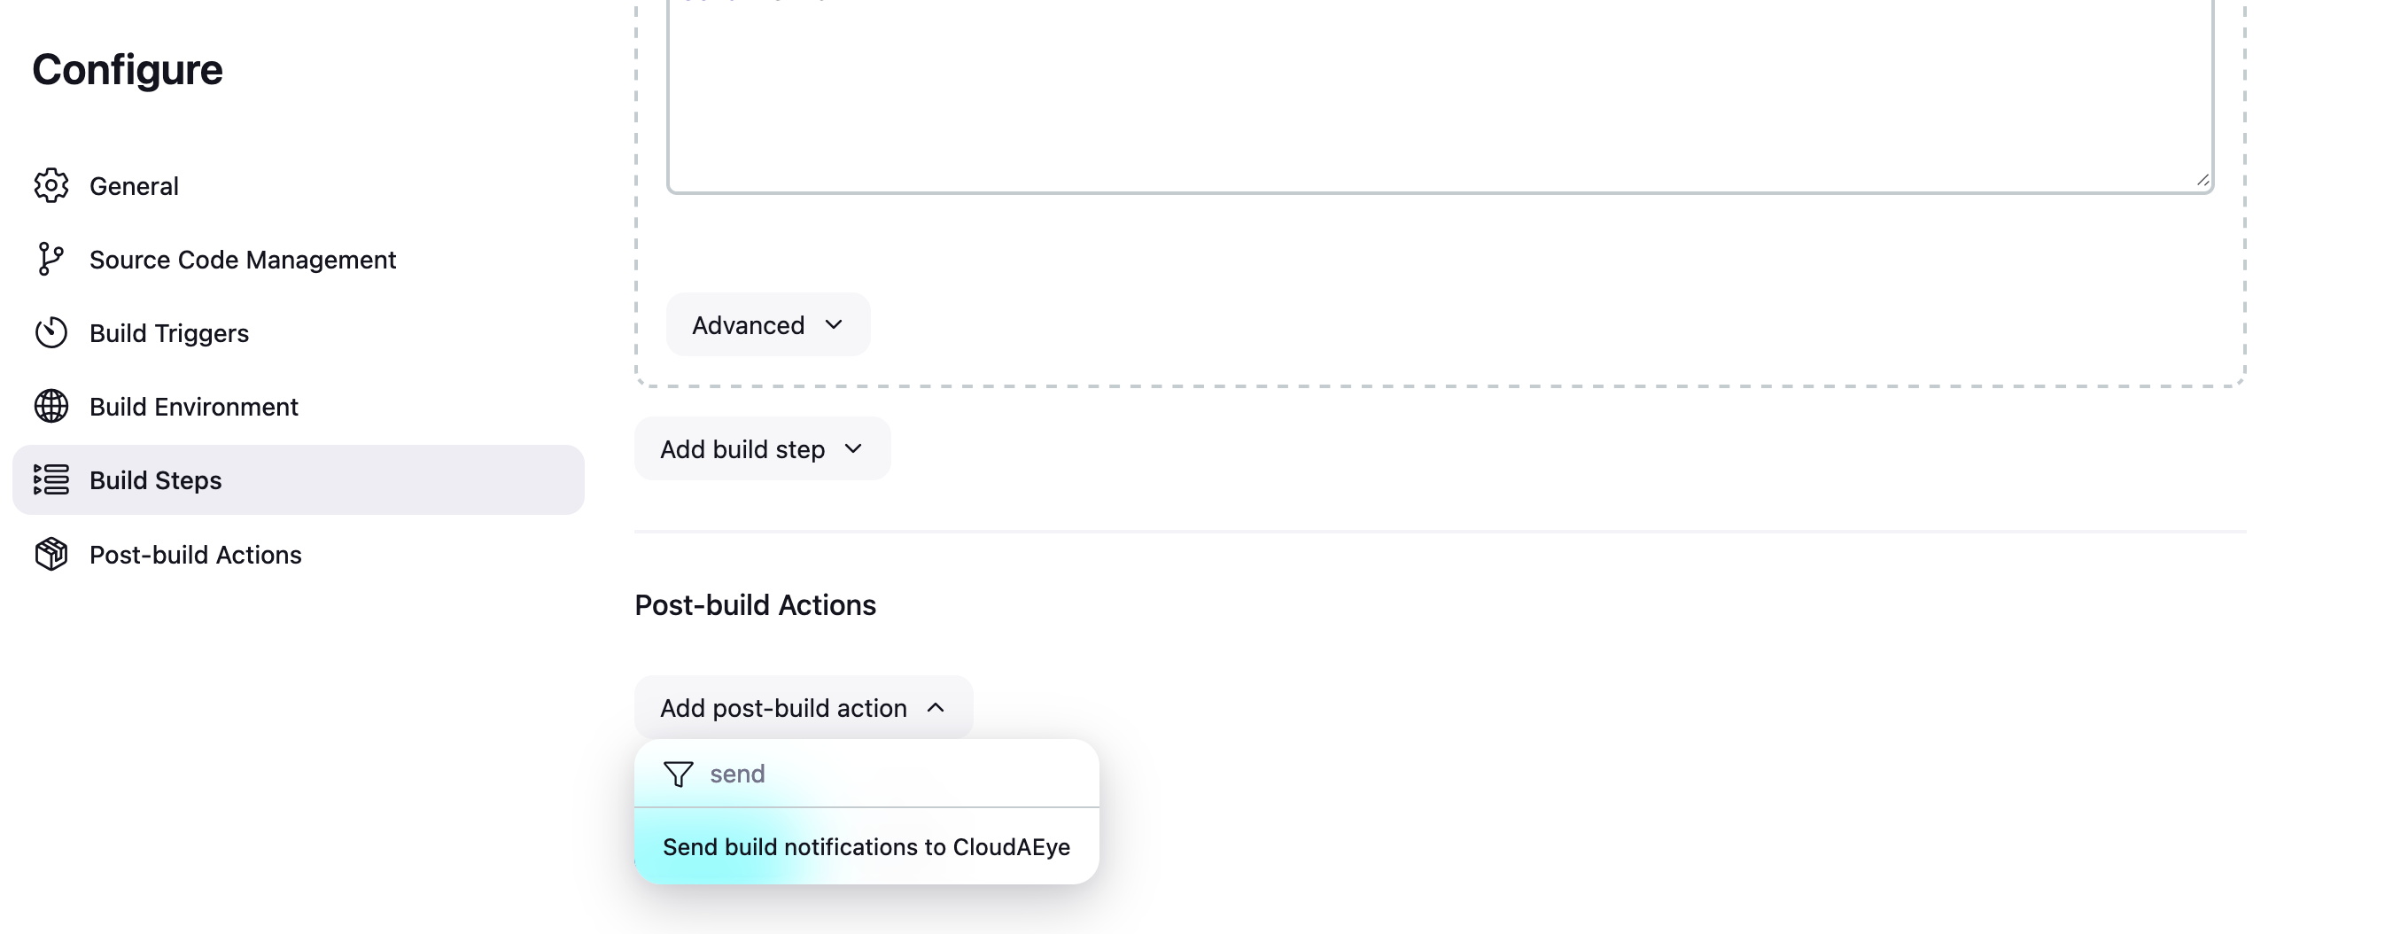This screenshot has height=934, width=2385.
Task: Click the textarea resize grip corner
Action: pyautogui.click(x=2202, y=181)
